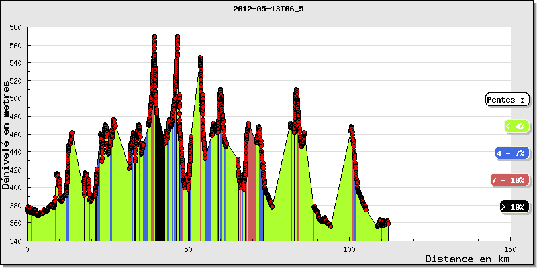Click the blue '4 - 7%' legend swatch
This screenshot has height=268, width=537.
[x=511, y=153]
